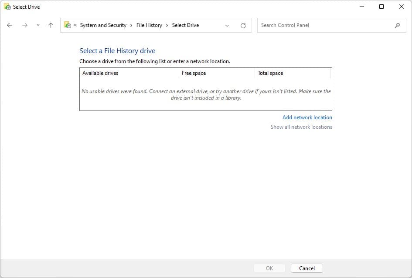Expand chevron after System and Security
This screenshot has width=412, height=278.
pos(131,25)
